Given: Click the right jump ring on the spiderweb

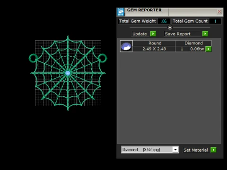Looking at the screenshot, I should pos(103,58).
